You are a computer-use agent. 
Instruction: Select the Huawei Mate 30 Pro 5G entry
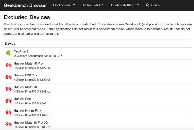click(31, 122)
